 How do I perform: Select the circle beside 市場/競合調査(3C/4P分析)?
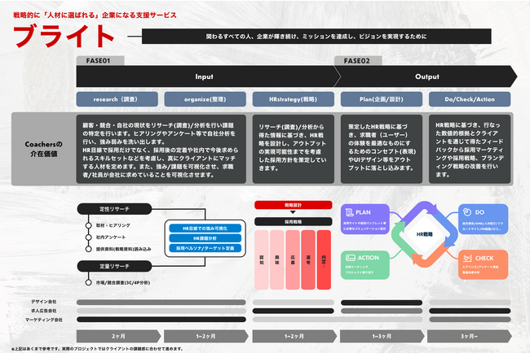89,282
